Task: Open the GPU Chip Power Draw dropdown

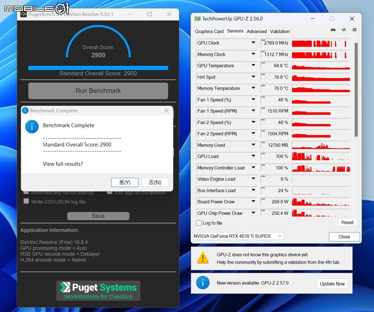Action: pos(253,213)
